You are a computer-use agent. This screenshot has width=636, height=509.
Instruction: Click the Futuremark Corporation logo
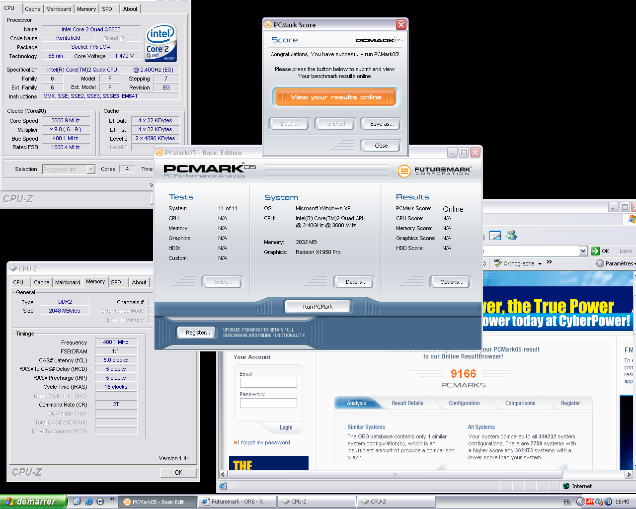[435, 171]
